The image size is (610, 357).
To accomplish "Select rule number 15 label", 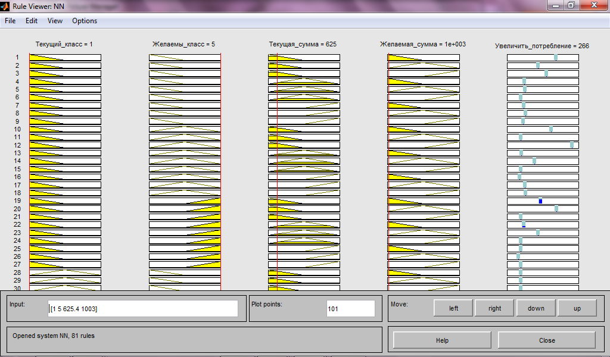I will point(17,169).
